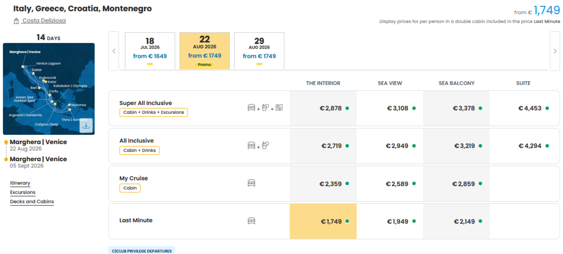Download the itinerary map image
This screenshot has height=254, width=563.
[86, 125]
